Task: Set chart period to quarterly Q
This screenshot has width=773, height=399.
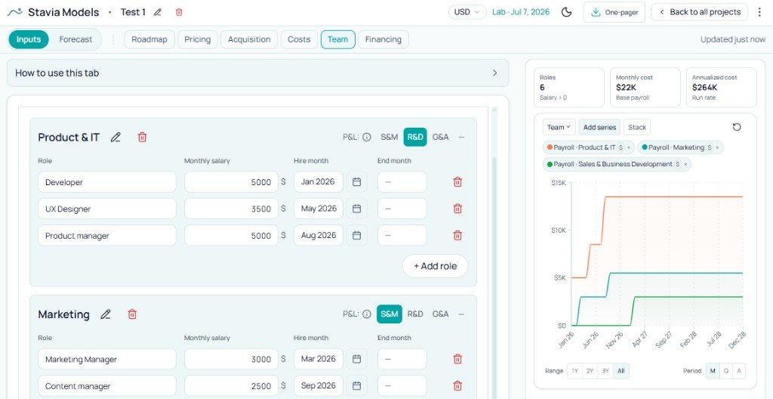Action: (725, 371)
